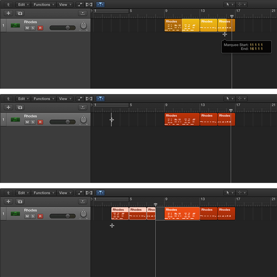Screen dimensions: 277x277
Task: Click the Marquee Start value 11 1 1 1
Action: [x=256, y=45]
